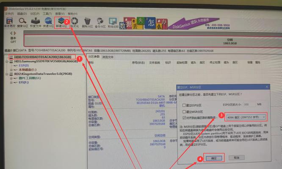282x169 pixels.
Task: Click the New Partition (新建分区) icon
Action: pyautogui.click(x=61, y=23)
